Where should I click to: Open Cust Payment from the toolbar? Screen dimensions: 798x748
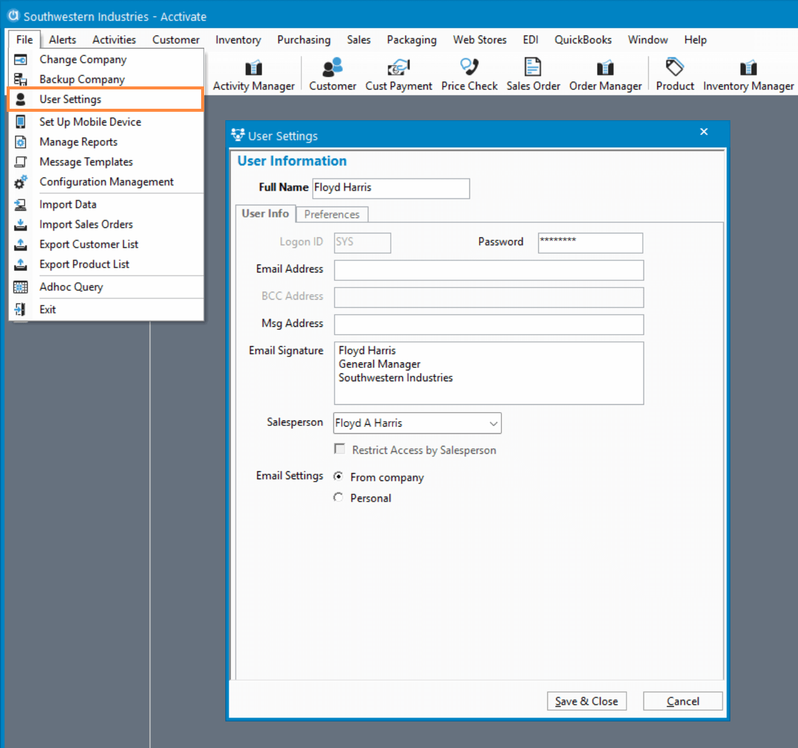click(399, 76)
